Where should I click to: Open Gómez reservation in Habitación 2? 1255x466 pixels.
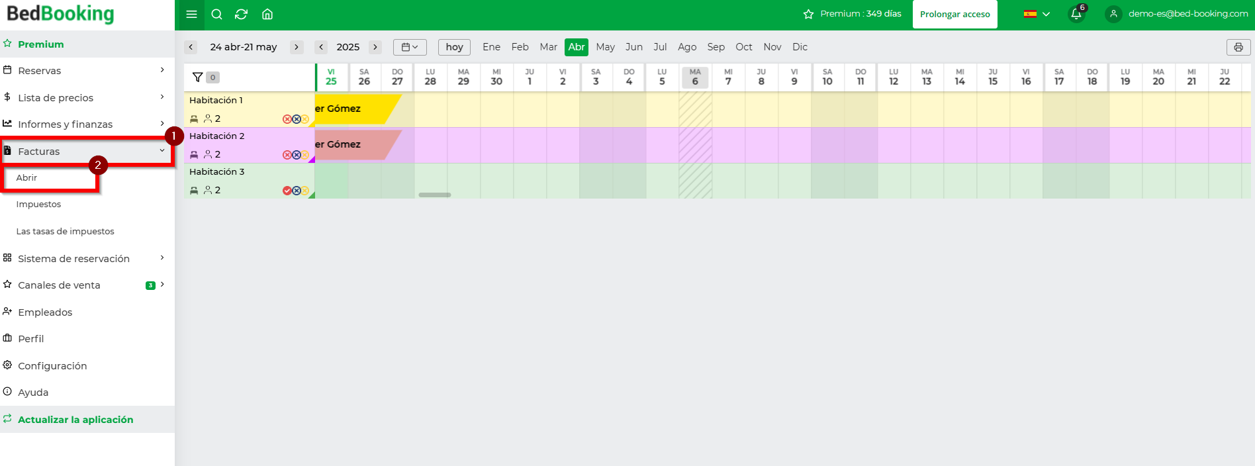pyautogui.click(x=357, y=145)
